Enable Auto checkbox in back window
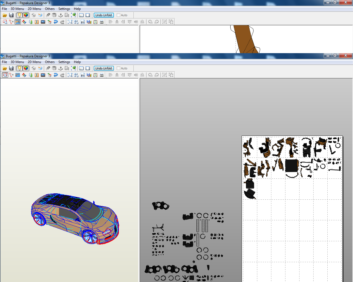Viewport: 353px width, 282px height. pos(119,15)
